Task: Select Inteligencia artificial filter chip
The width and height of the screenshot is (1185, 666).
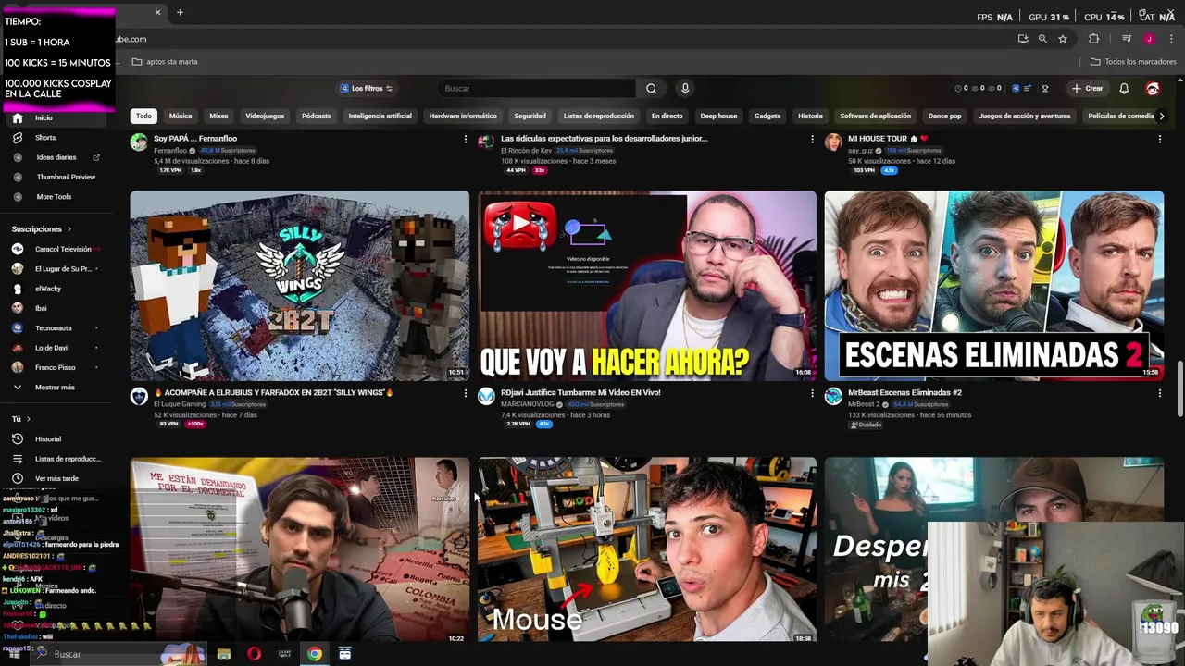Action: [x=380, y=117]
